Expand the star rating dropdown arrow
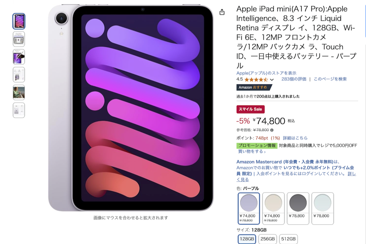Image resolution: width=366 pixels, height=244 pixels. pyautogui.click(x=272, y=80)
